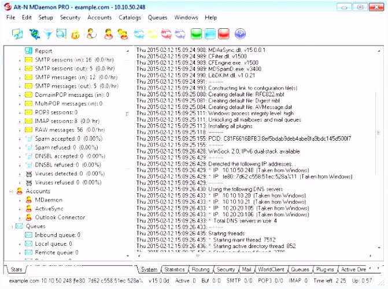Open the Windows menu
The image size is (388, 289).
pyautogui.click(x=186, y=17)
